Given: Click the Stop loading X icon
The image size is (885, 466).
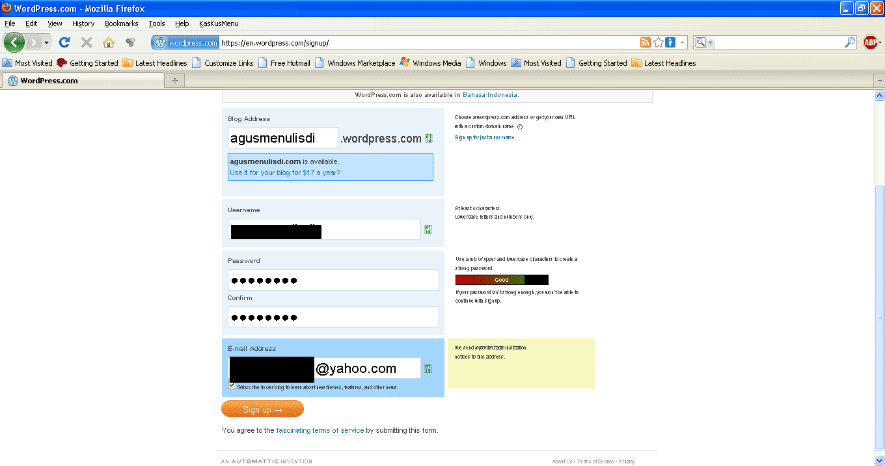Looking at the screenshot, I should pyautogui.click(x=86, y=42).
